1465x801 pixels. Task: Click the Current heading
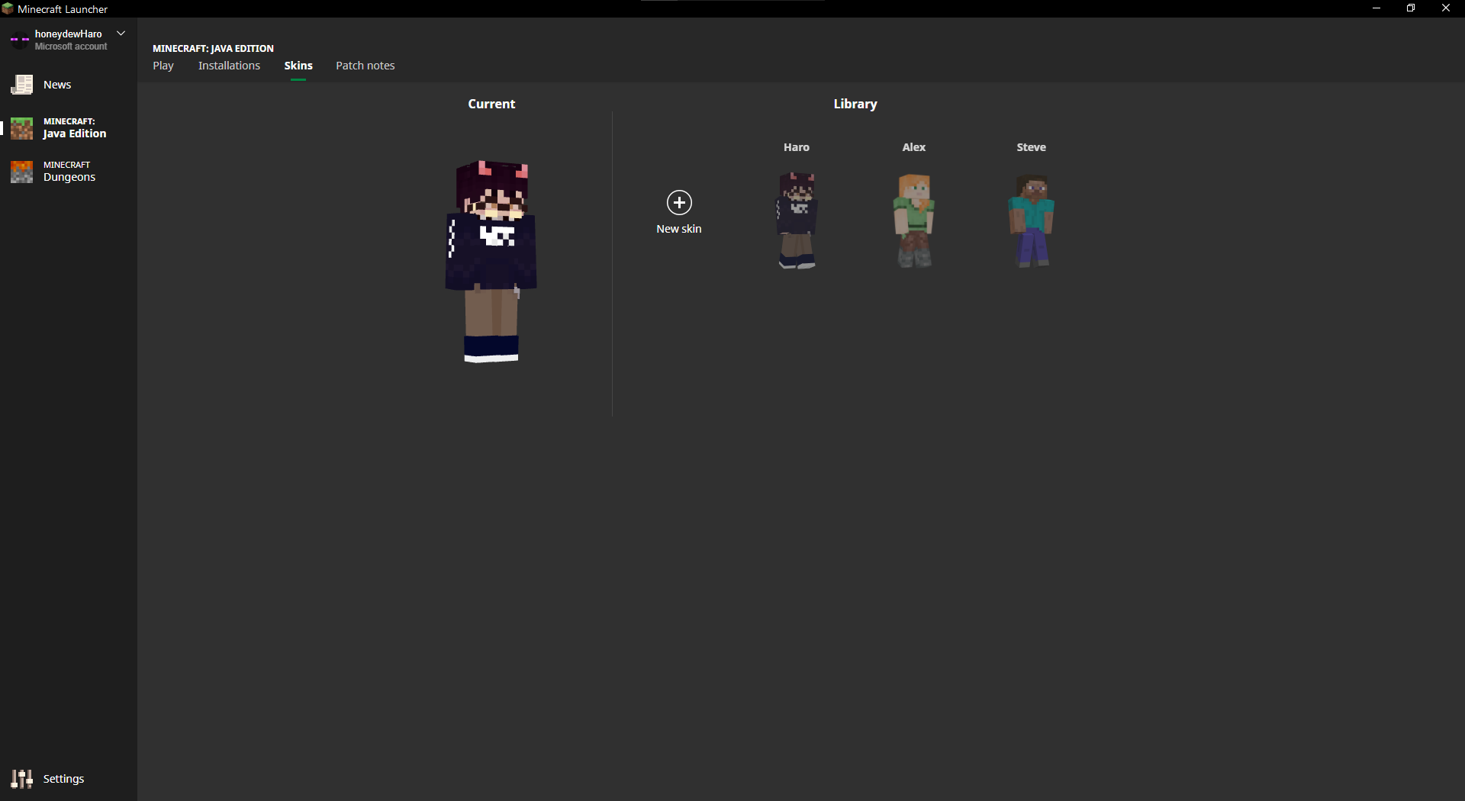coord(491,104)
